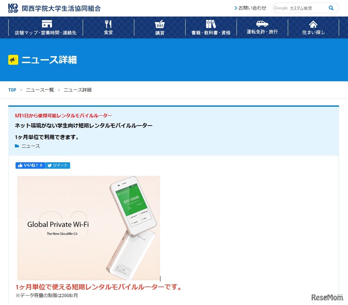The height and width of the screenshot is (305, 348).
Task: Select the shopping basket 購買 icon
Action: click(x=159, y=24)
